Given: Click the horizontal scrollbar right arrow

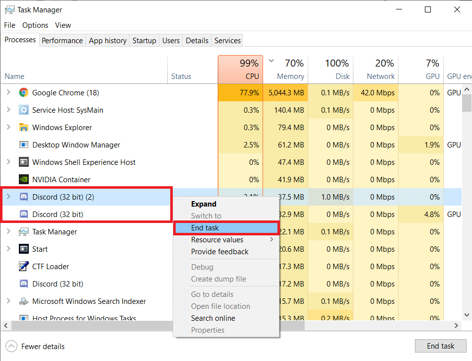Looking at the screenshot, I should (x=456, y=326).
